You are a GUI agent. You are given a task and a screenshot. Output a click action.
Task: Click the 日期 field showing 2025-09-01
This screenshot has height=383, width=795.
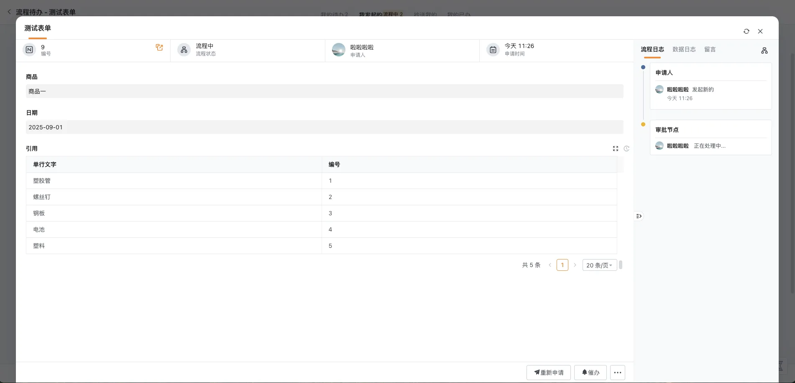(x=325, y=127)
